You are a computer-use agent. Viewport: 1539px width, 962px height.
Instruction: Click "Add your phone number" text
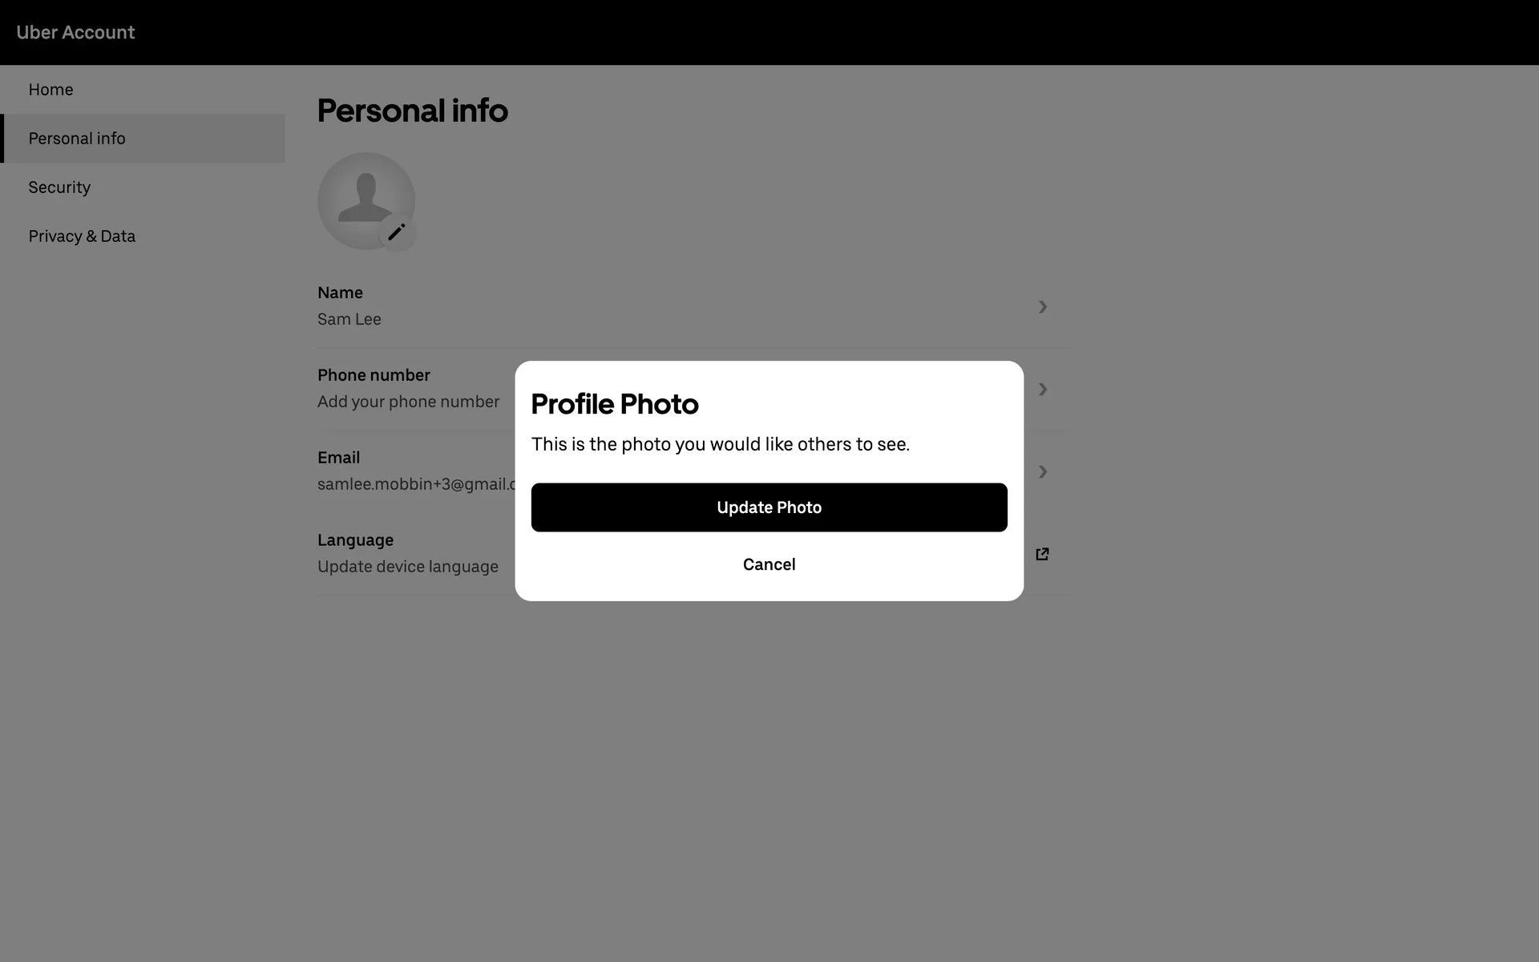click(x=408, y=402)
